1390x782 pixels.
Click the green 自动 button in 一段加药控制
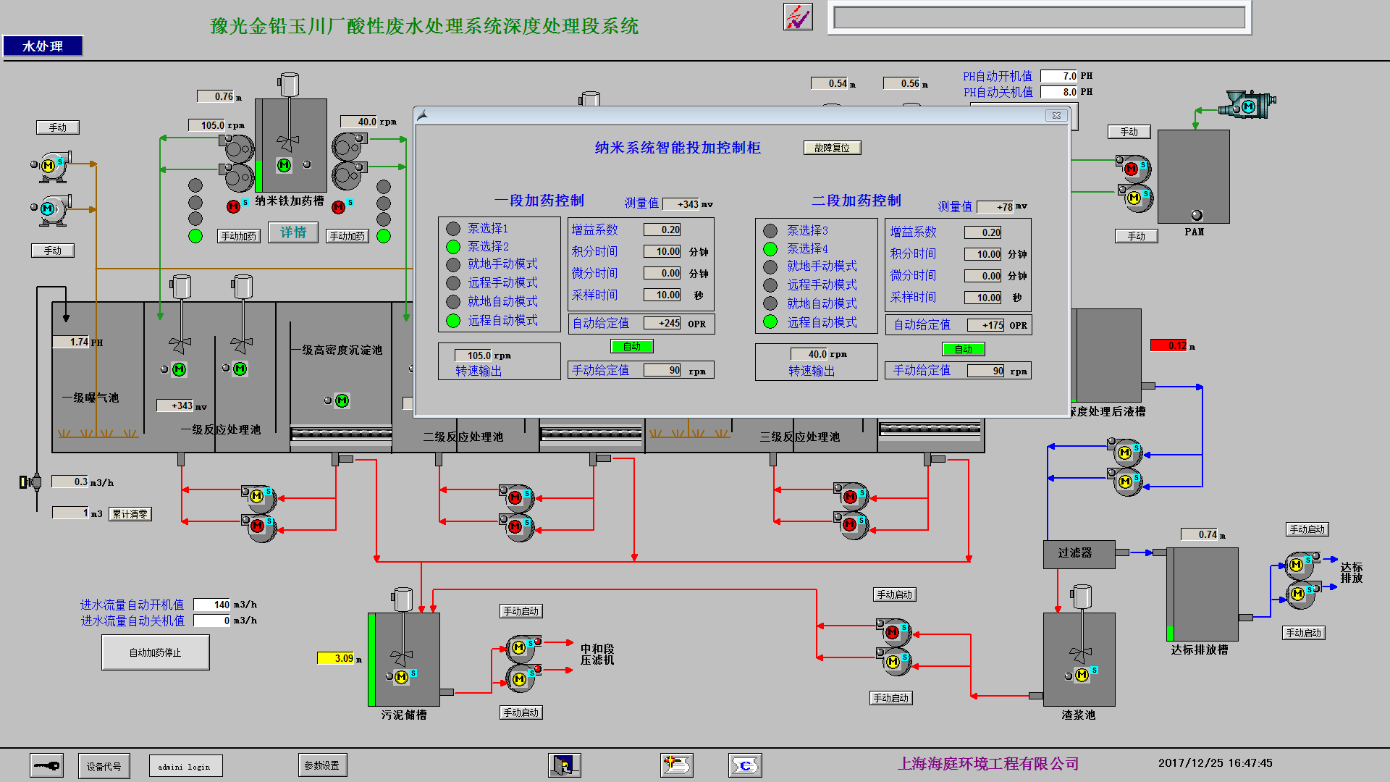tap(631, 347)
